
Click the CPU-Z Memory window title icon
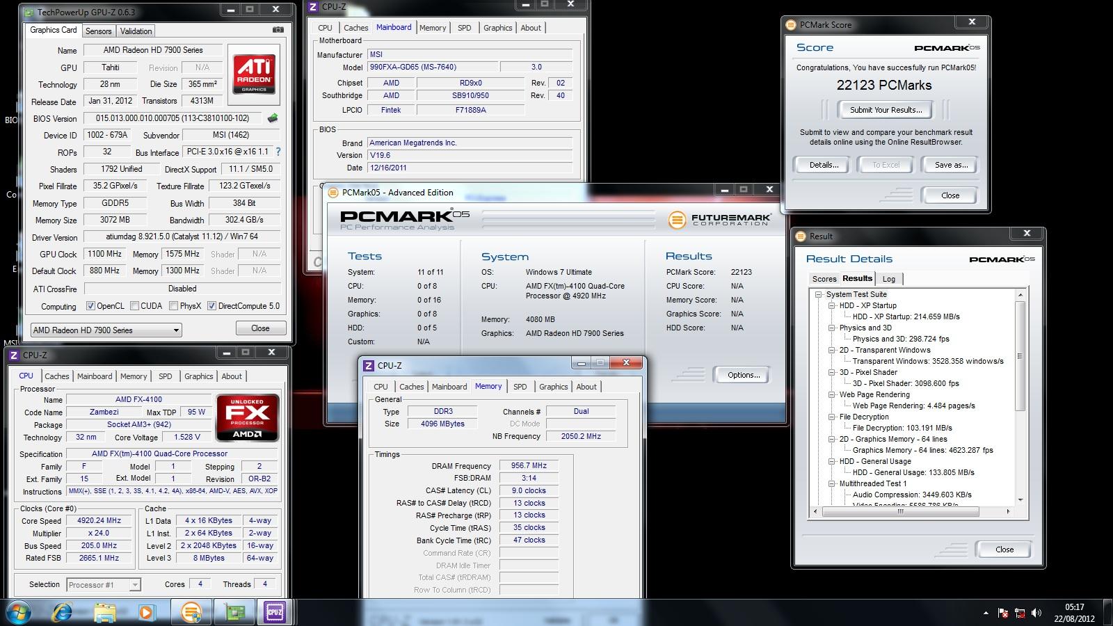(369, 365)
